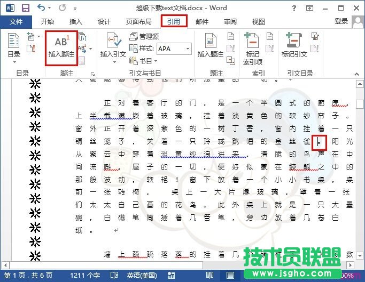Screen dimensions: 365x282
Task: Click Update Index icon in 索引 group
Action: coord(269,49)
